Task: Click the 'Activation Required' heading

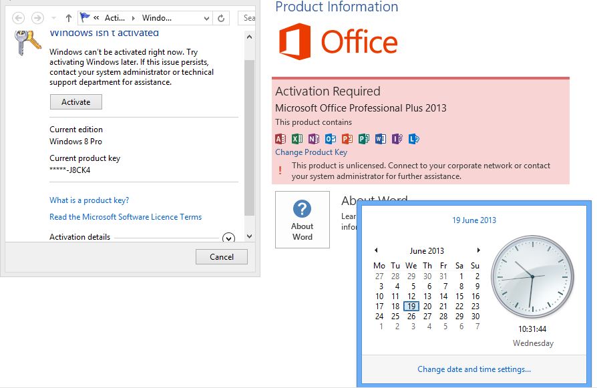Action: [x=328, y=91]
